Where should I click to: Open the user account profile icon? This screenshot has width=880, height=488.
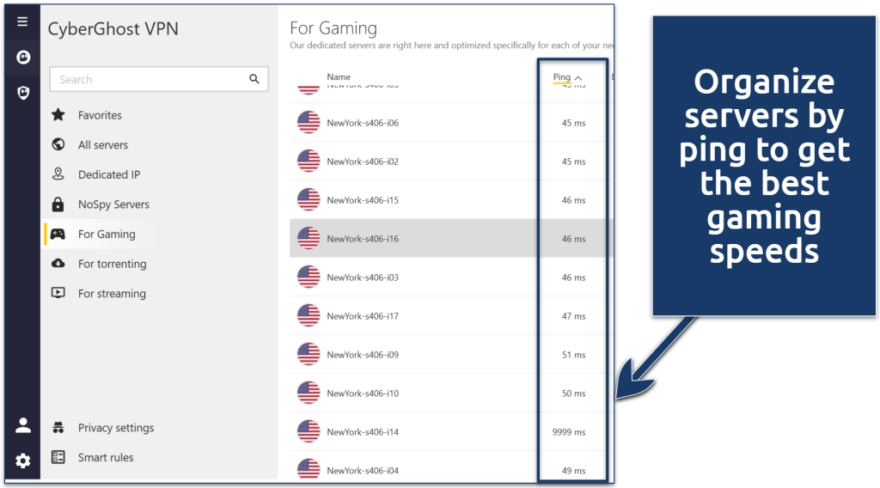[22, 425]
